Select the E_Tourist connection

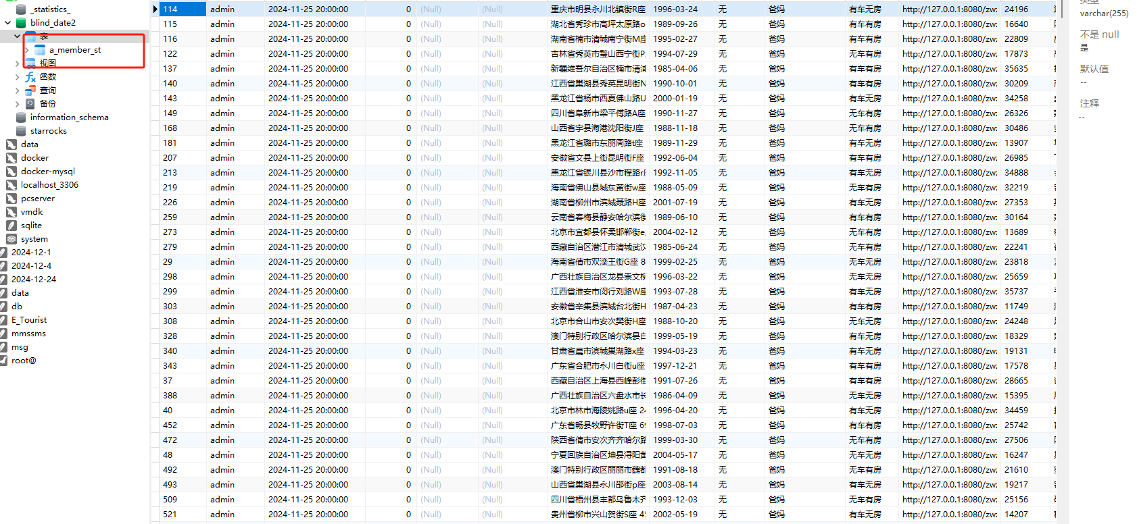click(29, 320)
